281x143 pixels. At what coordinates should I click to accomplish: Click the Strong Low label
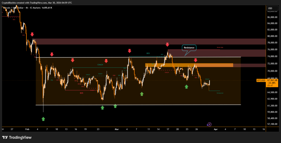[x=220, y=93]
